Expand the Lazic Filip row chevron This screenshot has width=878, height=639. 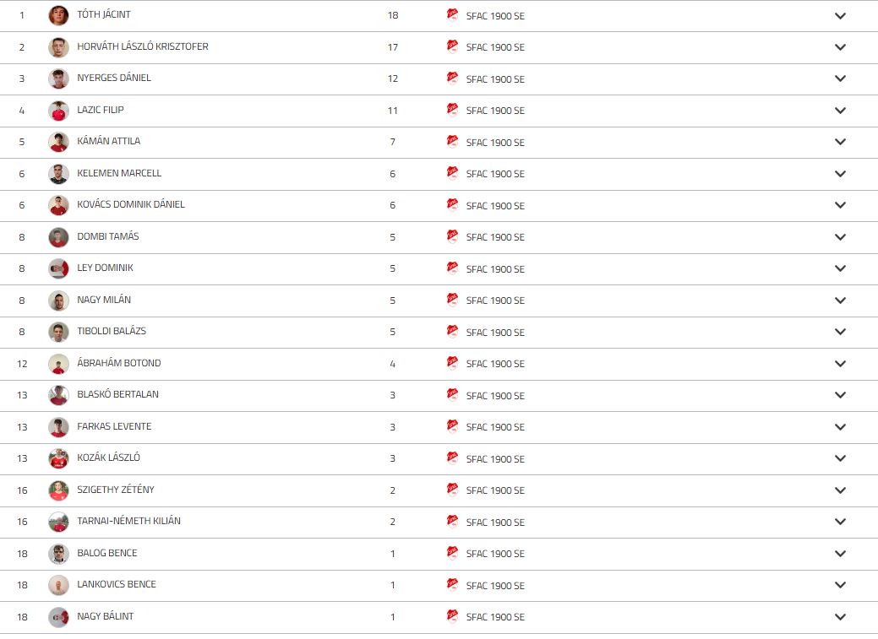click(x=840, y=111)
